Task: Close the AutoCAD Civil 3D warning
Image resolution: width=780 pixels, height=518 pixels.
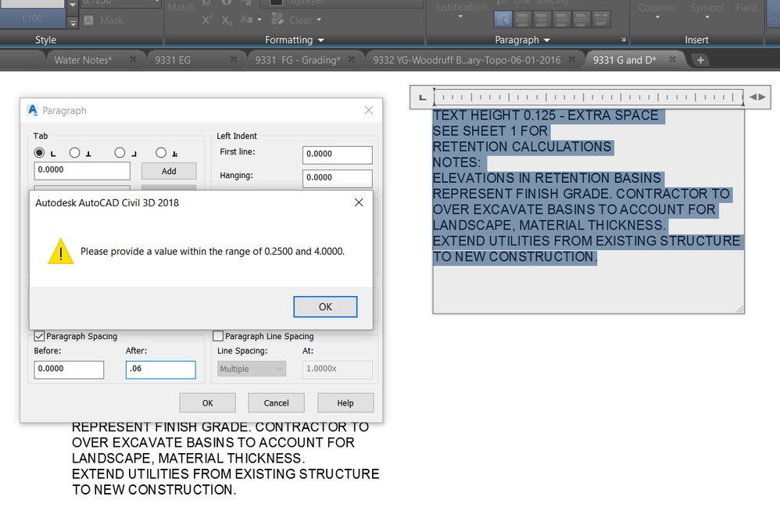Action: point(359,202)
